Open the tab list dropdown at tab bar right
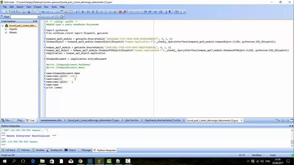Viewport: 294px width, 165px height. (277, 121)
